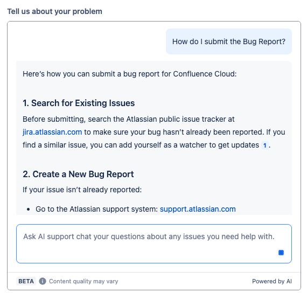Select the user's 'How do I submit the Bug Report?' message
Image resolution: width=307 pixels, height=293 pixels.
point(229,41)
